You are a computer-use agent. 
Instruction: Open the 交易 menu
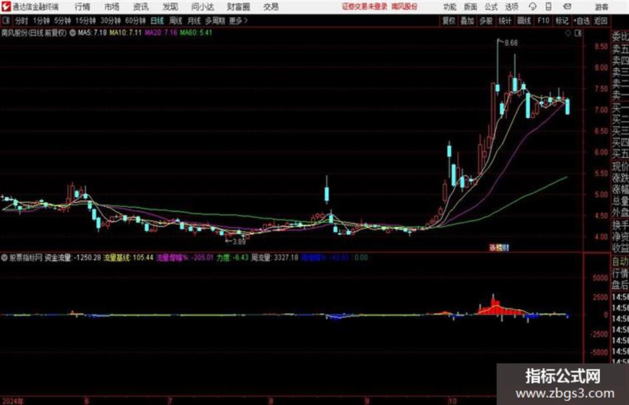(271, 7)
